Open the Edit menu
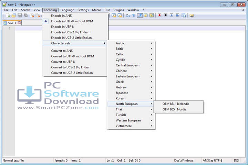Viewport: 248px width, 165px height. (x=15, y=10)
